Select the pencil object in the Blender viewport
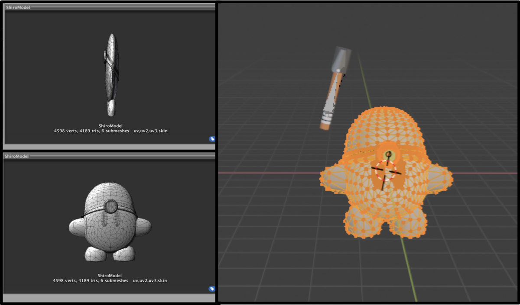 click(335, 89)
